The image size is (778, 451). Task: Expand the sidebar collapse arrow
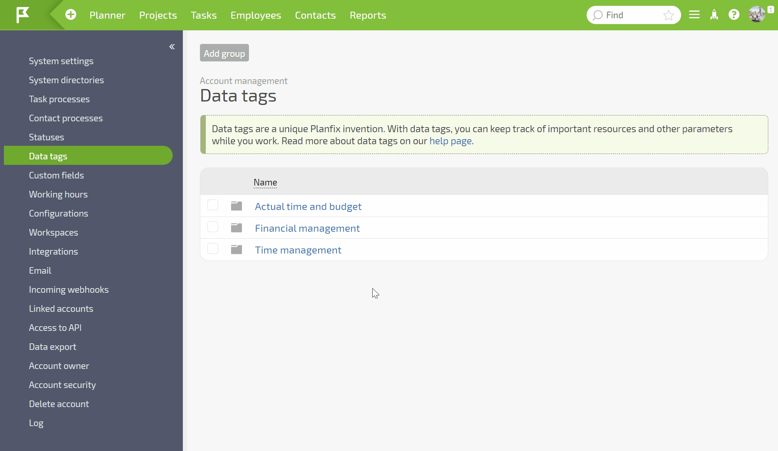pos(172,47)
